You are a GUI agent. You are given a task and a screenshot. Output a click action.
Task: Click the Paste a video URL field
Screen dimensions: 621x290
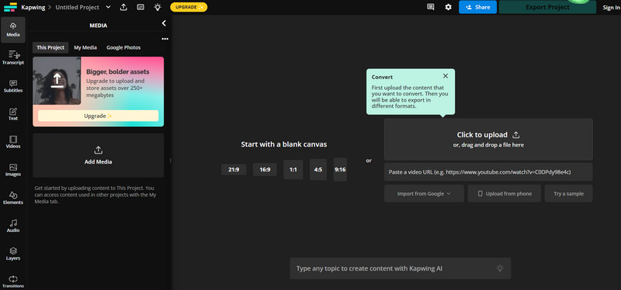[x=488, y=172]
